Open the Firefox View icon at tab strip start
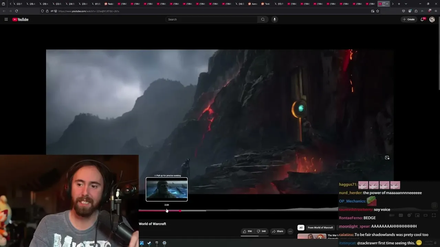 [3, 4]
